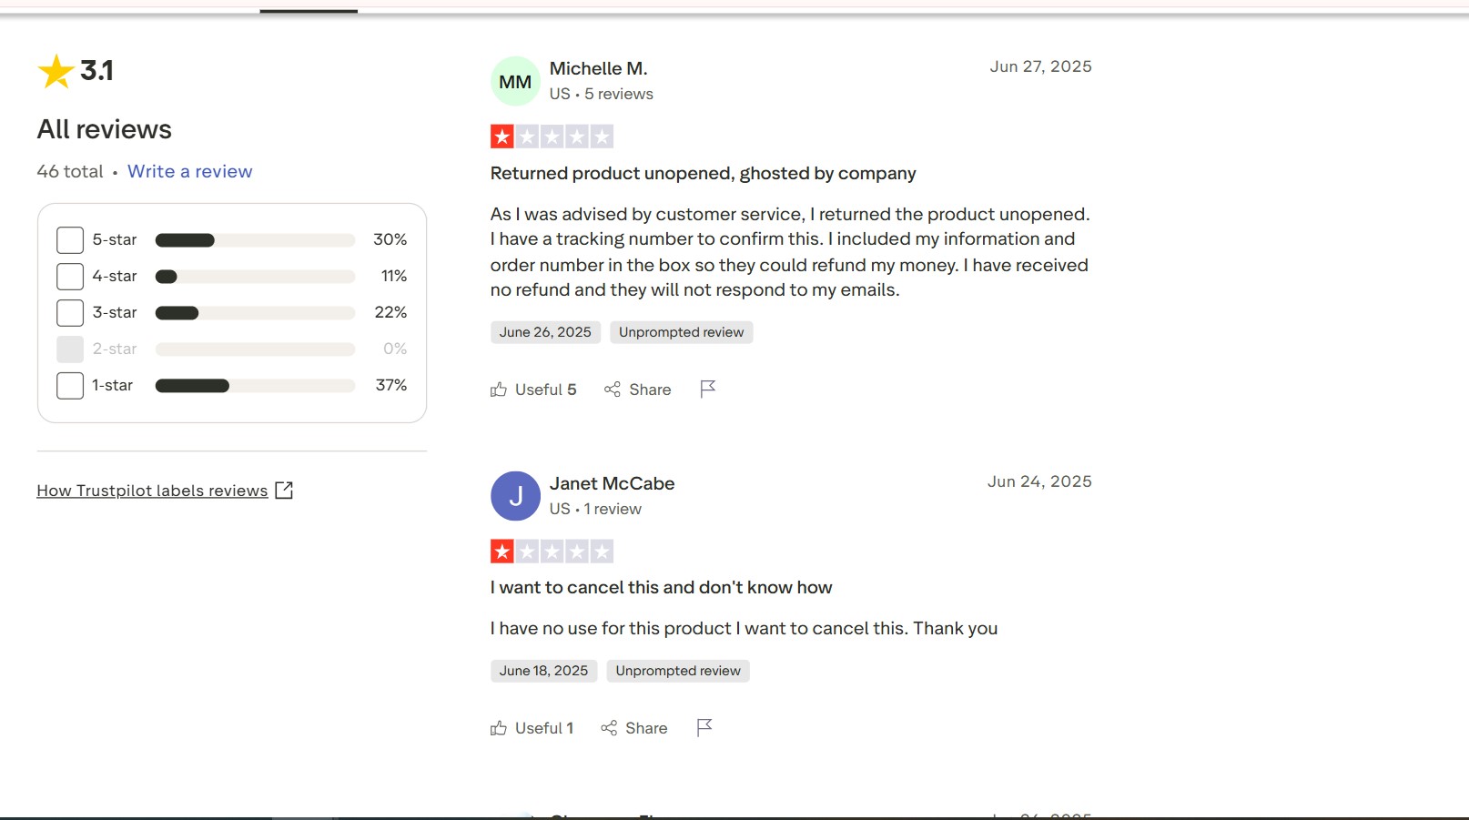Check the 5-star filter checkbox
Image resolution: width=1469 pixels, height=820 pixels.
click(x=70, y=240)
